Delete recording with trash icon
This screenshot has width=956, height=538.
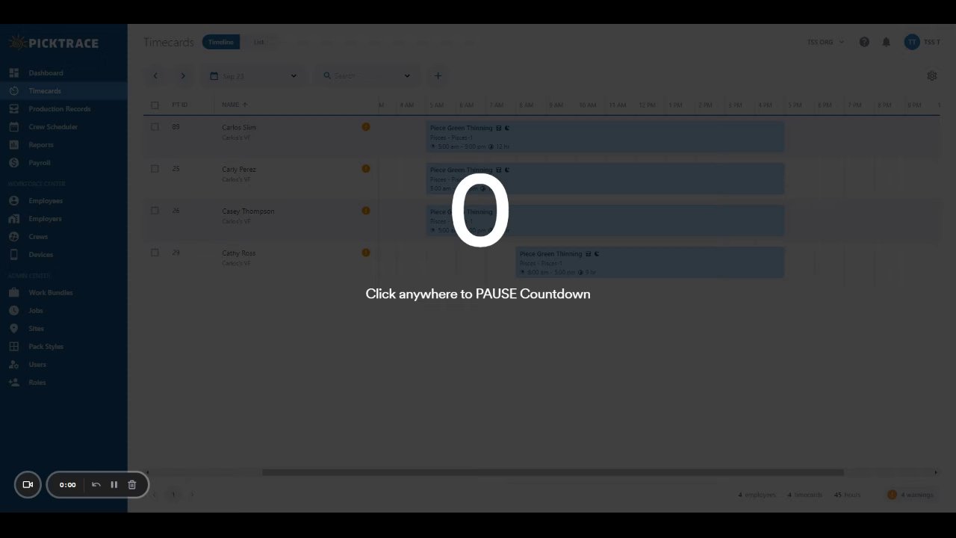(131, 484)
